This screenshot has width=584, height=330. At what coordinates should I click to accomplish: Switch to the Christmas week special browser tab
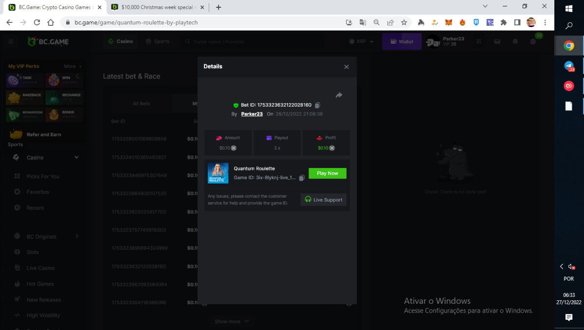pyautogui.click(x=157, y=7)
